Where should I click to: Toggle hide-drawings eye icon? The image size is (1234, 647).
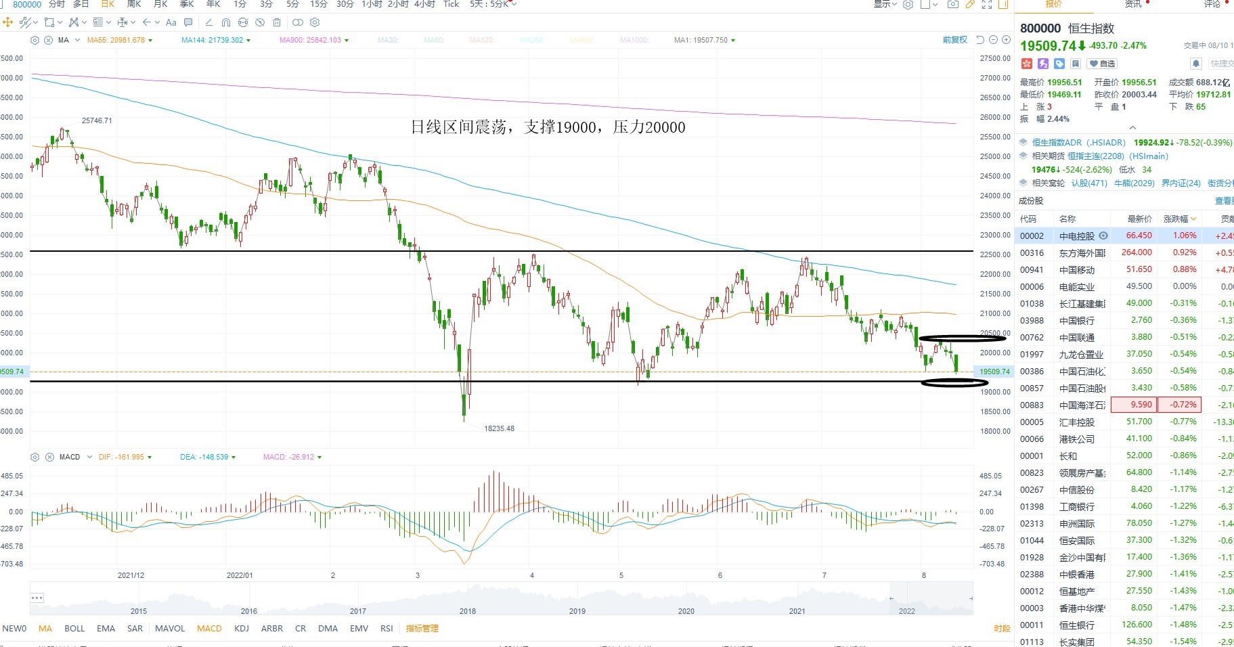point(260,22)
